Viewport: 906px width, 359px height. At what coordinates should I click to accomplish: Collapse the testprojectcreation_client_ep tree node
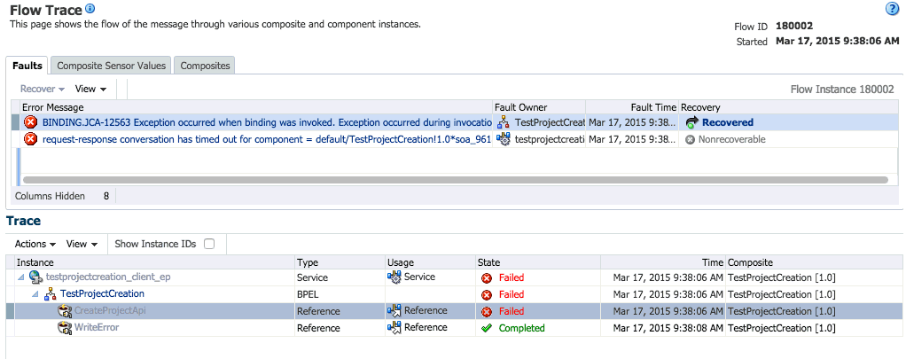(21, 277)
